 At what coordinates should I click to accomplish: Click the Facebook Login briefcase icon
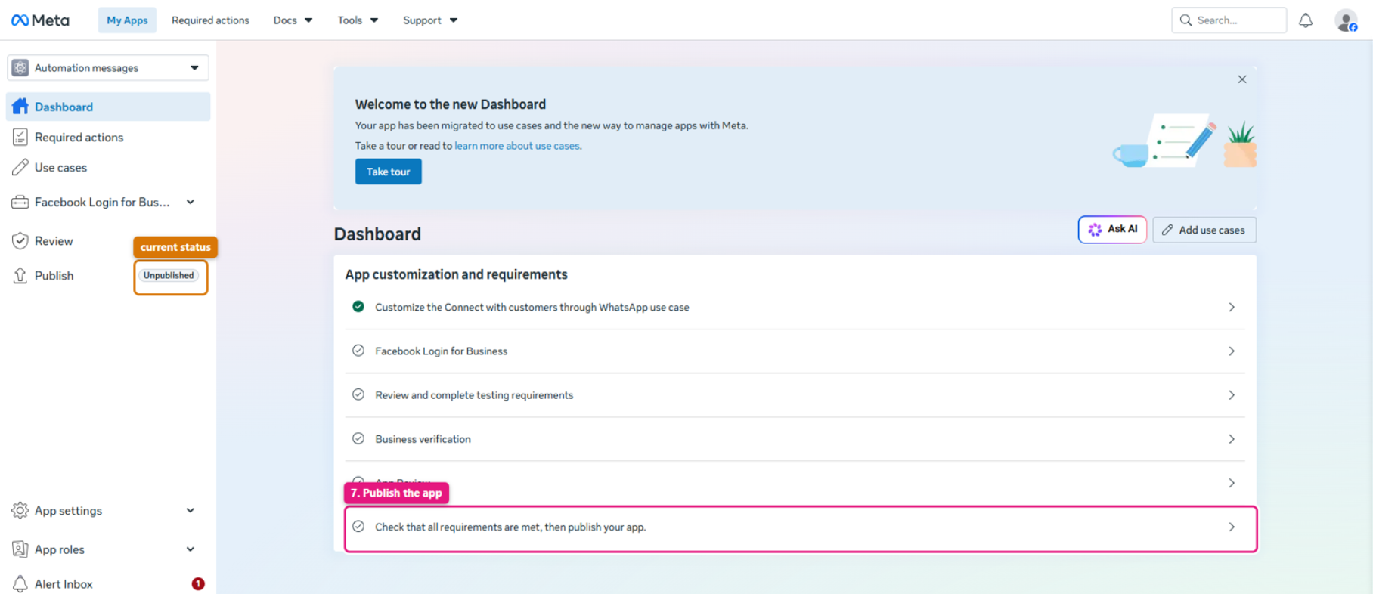click(20, 202)
